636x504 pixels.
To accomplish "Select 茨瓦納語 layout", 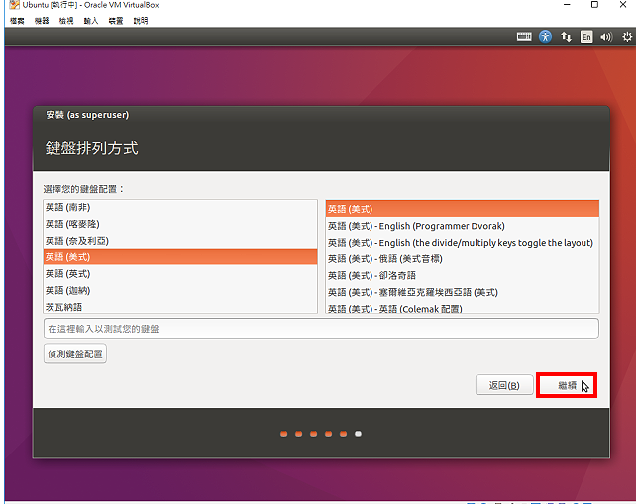I will 180,307.
